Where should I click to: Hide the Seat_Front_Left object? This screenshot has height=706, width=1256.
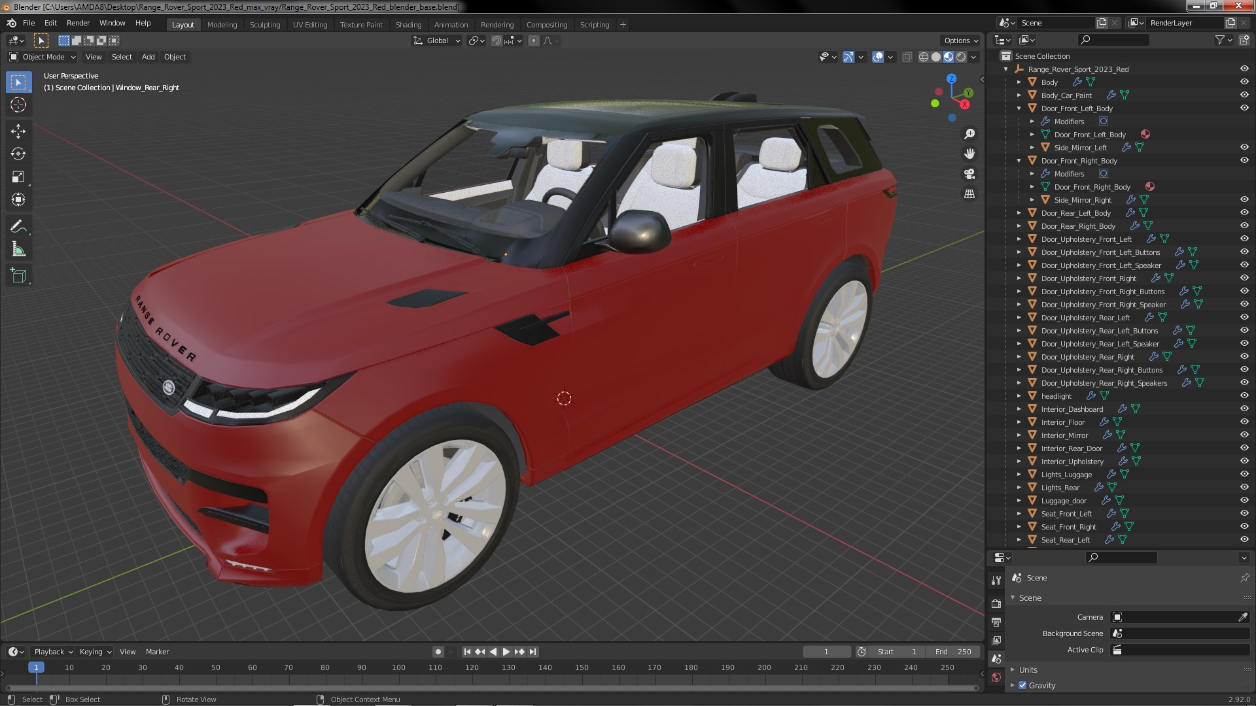pos(1244,513)
